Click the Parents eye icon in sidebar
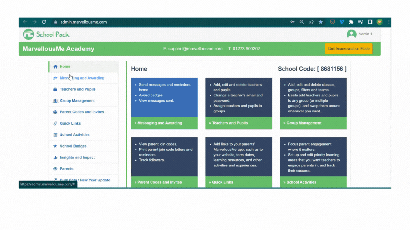This screenshot has height=230, width=410. (x=55, y=169)
